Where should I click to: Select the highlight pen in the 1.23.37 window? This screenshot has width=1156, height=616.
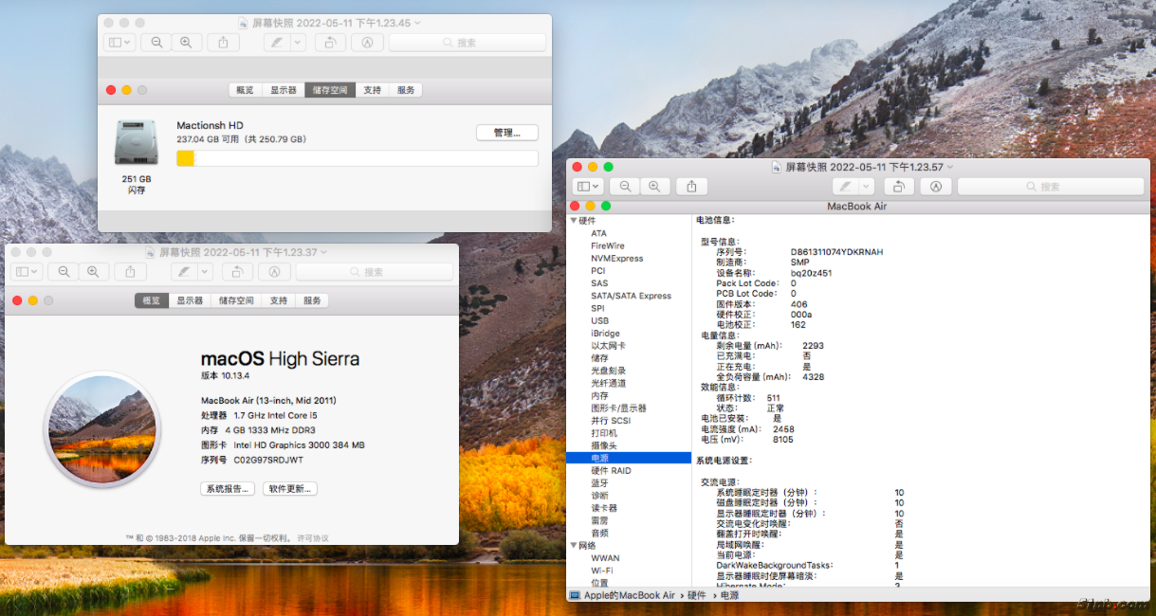[x=184, y=272]
